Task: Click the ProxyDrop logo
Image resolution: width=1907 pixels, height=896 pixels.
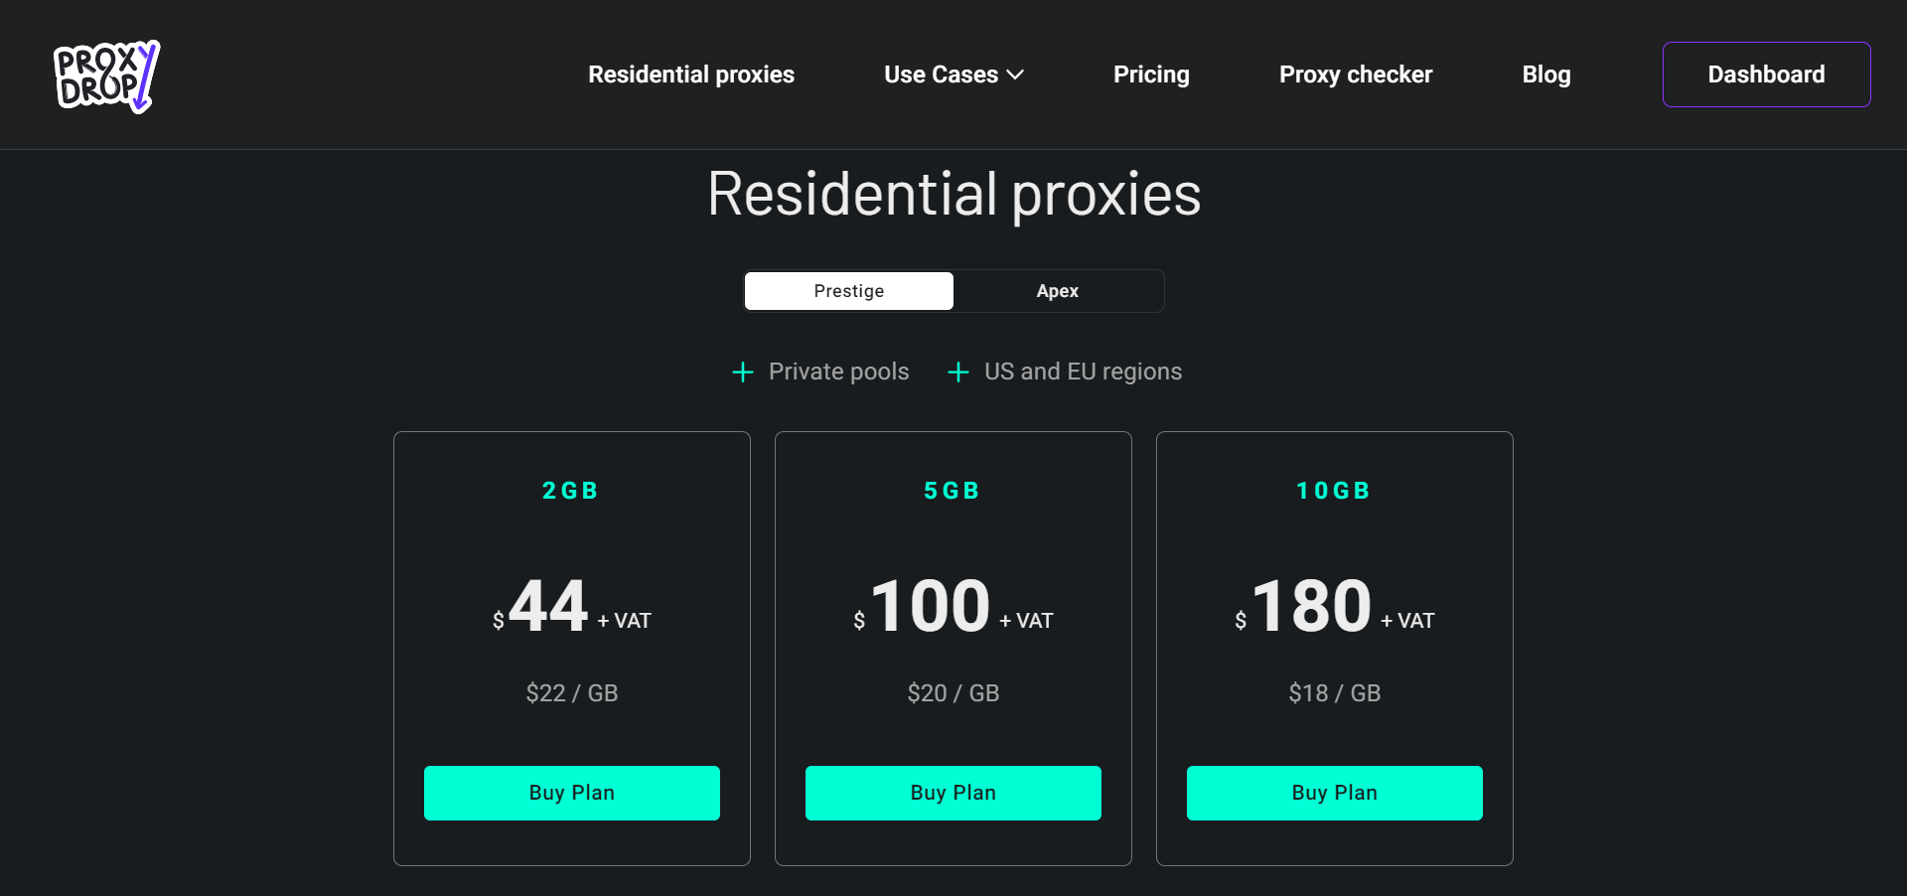Action: click(105, 77)
